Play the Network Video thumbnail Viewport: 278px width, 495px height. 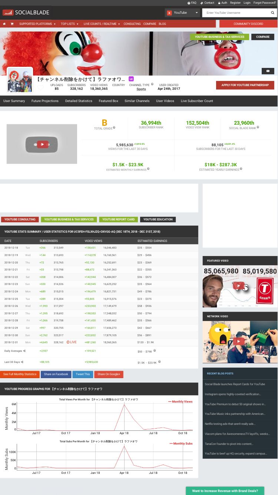[240, 342]
